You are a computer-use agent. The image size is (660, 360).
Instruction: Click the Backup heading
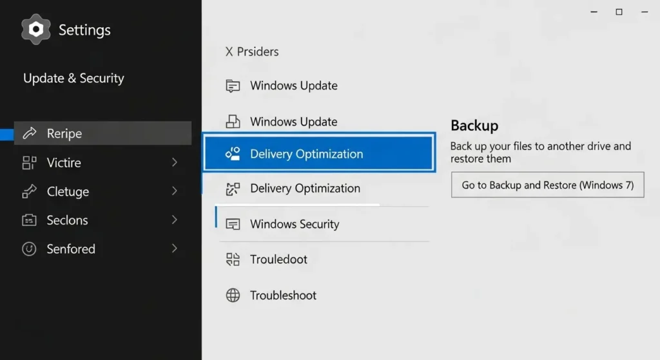point(474,126)
